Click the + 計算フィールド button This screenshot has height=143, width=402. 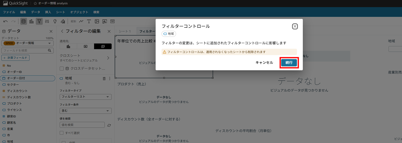coord(16,58)
